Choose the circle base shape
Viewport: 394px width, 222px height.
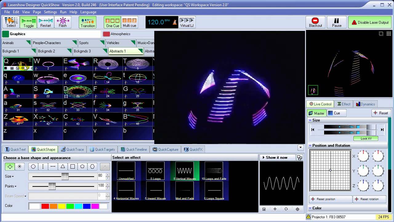[x=33, y=166]
